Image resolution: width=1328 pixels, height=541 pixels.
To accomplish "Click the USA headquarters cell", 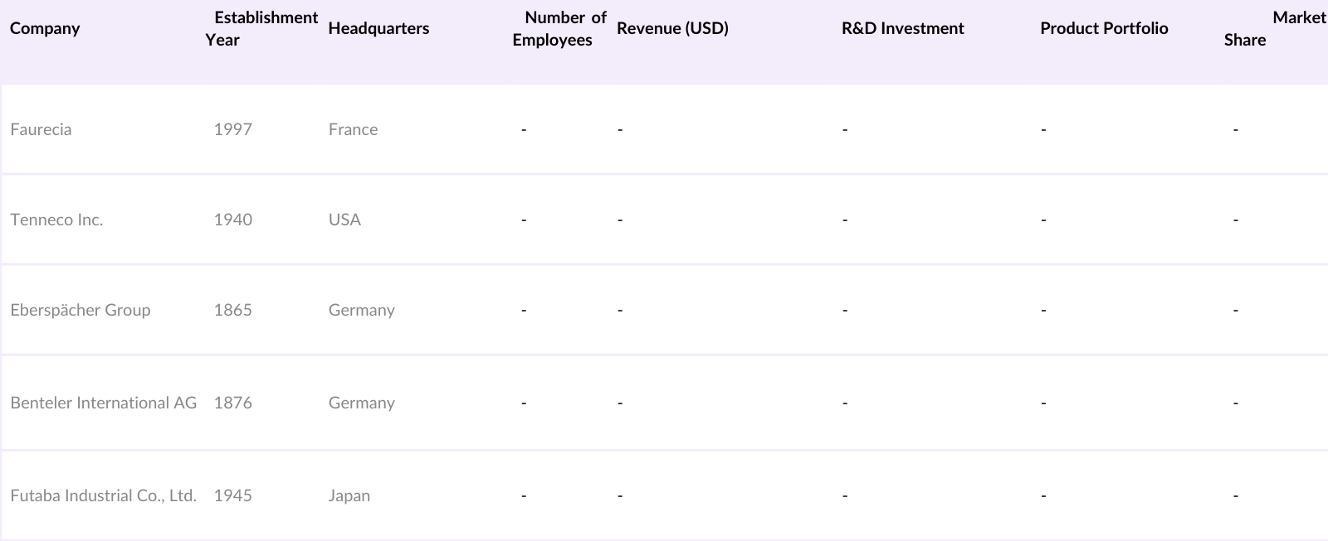I will click(x=344, y=220).
